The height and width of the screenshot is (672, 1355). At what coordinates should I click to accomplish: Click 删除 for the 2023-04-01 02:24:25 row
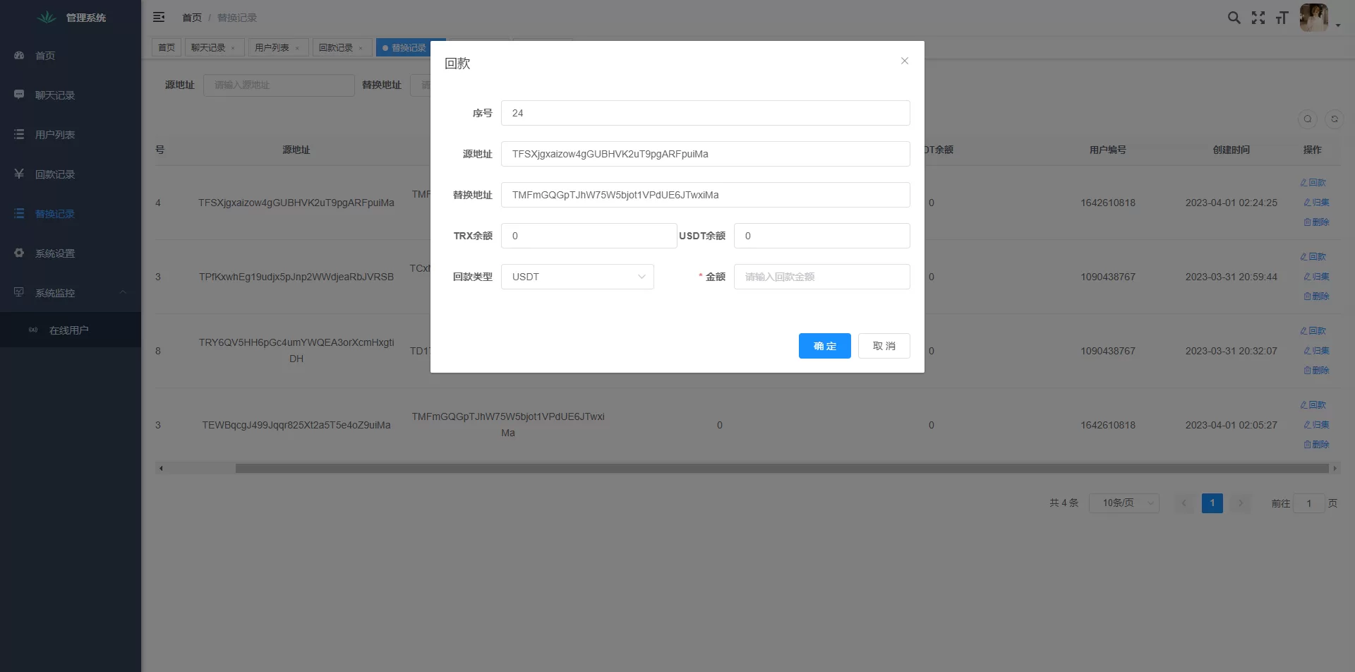tap(1316, 222)
